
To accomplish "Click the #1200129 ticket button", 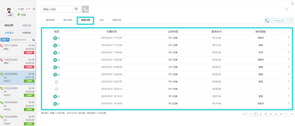I will tap(279, 20).
